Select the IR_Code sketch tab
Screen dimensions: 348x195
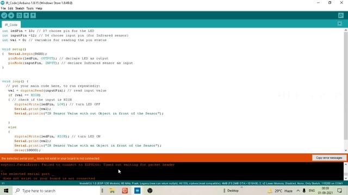click(11, 25)
